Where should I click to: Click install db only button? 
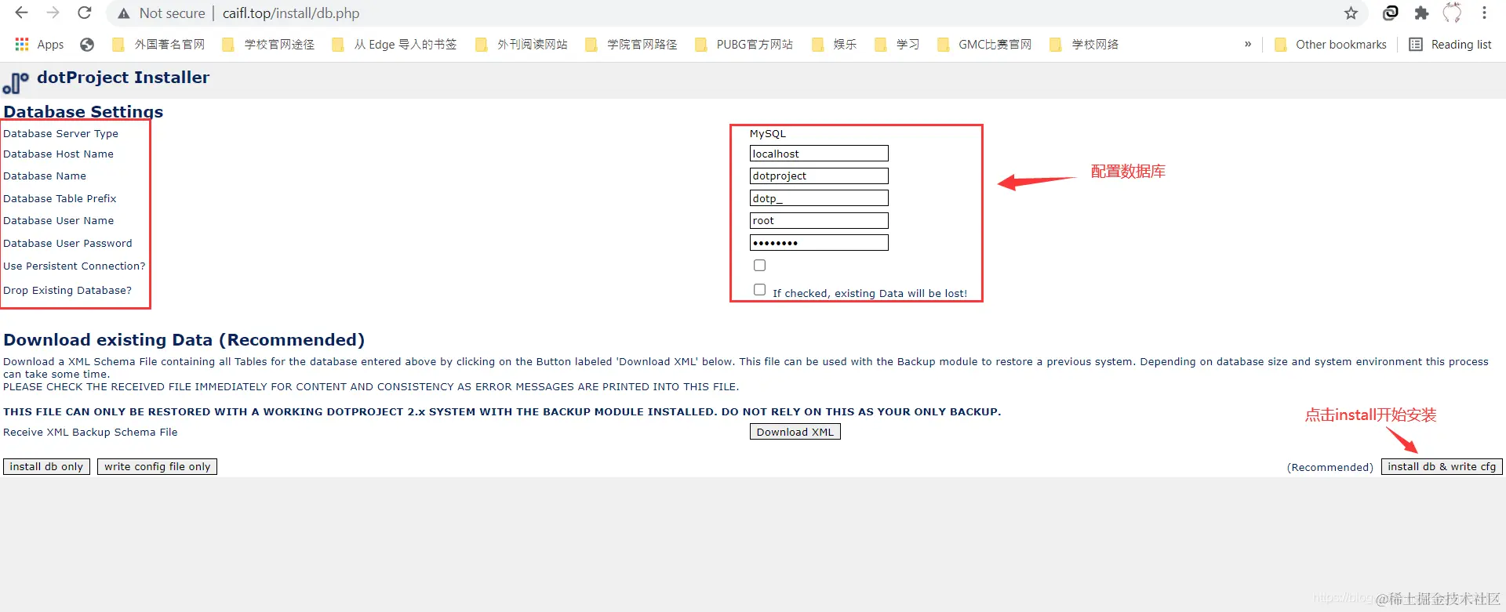tap(46, 466)
